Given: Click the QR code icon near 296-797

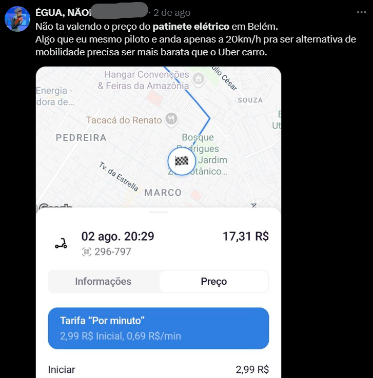Looking at the screenshot, I should (x=87, y=252).
